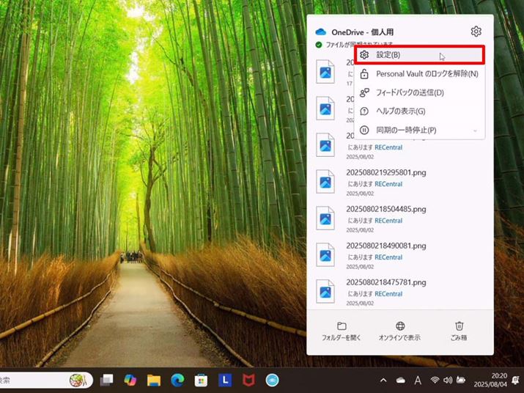The image size is (524, 393).
Task: Open Copilot from the taskbar
Action: [x=130, y=380]
